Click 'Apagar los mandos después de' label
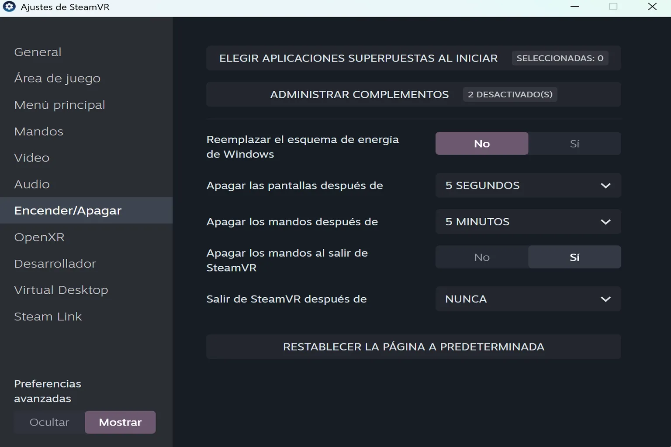This screenshot has width=671, height=447. [x=292, y=222]
